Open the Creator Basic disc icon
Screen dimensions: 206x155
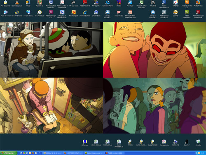click(96, 13)
